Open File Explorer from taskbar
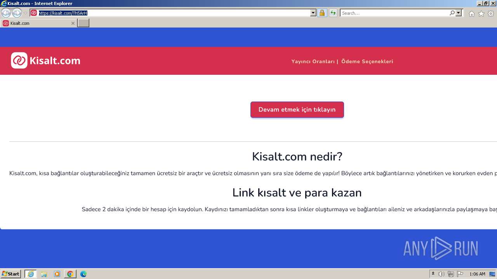This screenshot has height=279, width=497. 44,274
